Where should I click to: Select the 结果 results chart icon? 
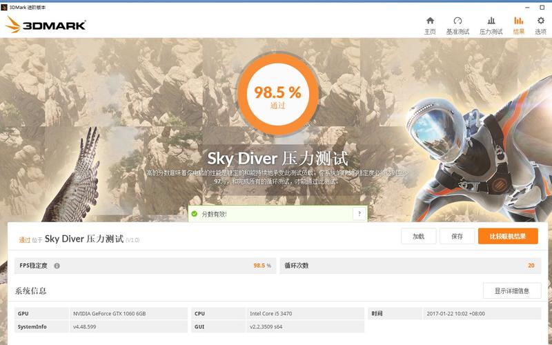pyautogui.click(x=518, y=21)
